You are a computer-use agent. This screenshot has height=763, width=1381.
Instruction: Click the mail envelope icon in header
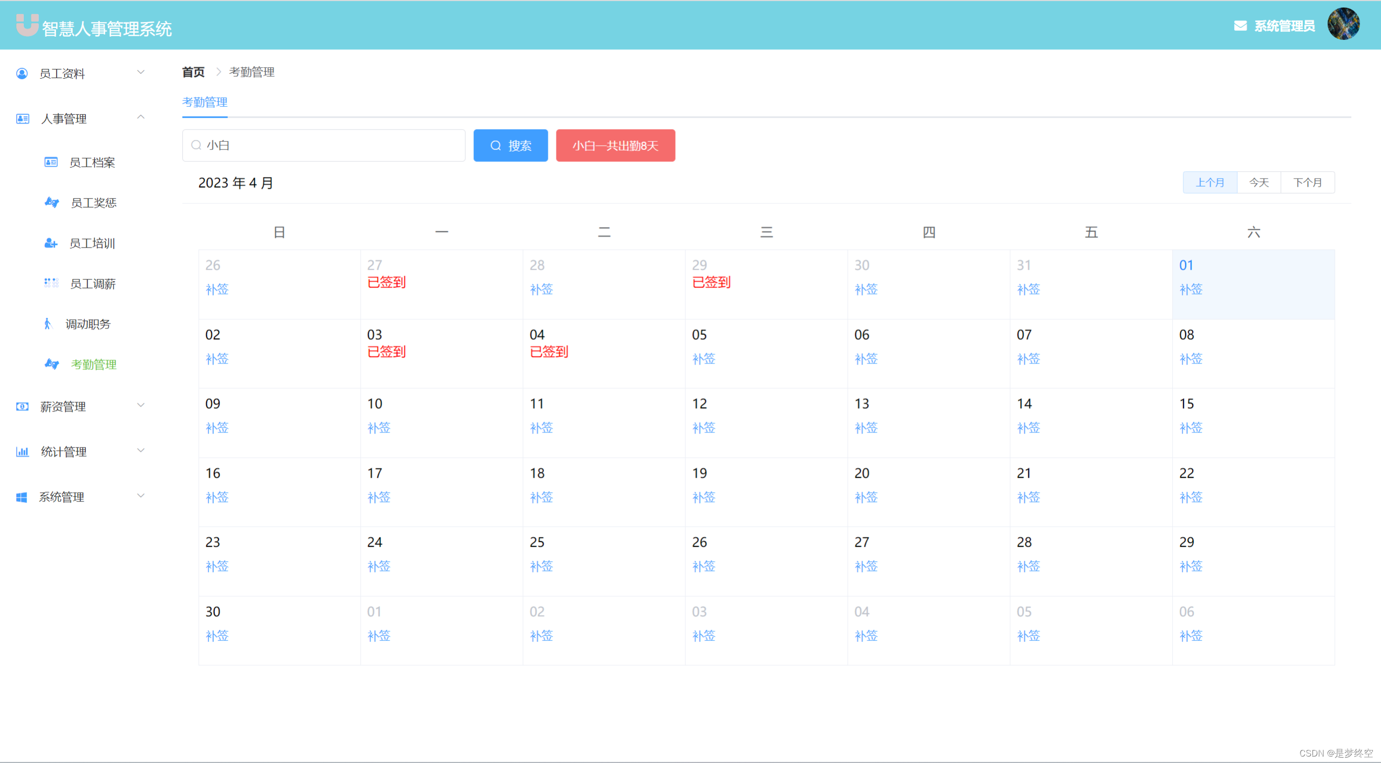click(1240, 26)
